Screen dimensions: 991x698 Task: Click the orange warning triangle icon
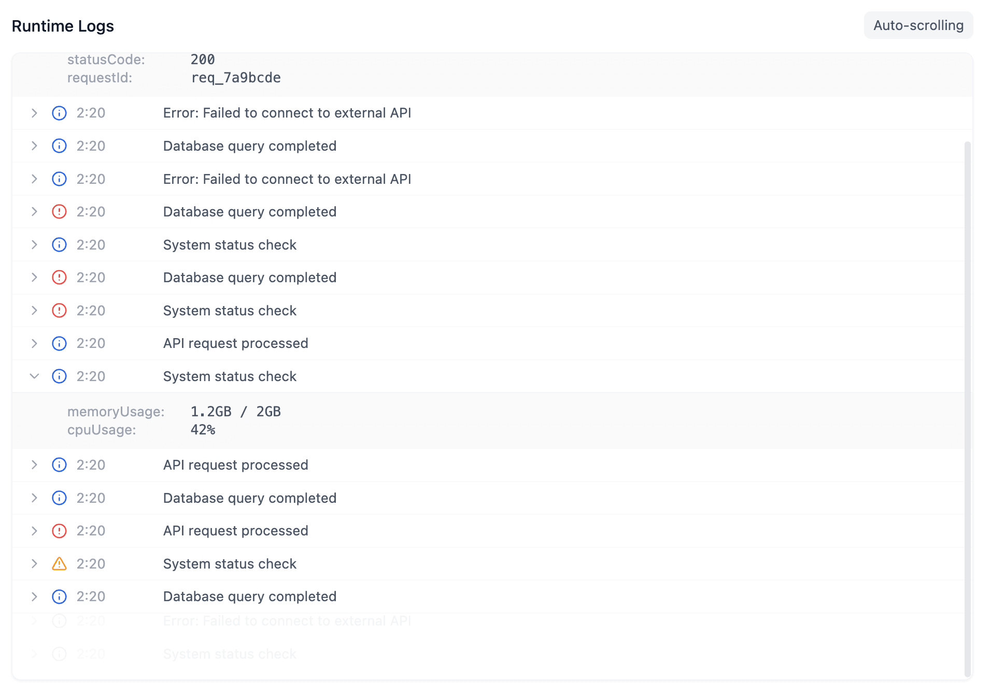[59, 564]
